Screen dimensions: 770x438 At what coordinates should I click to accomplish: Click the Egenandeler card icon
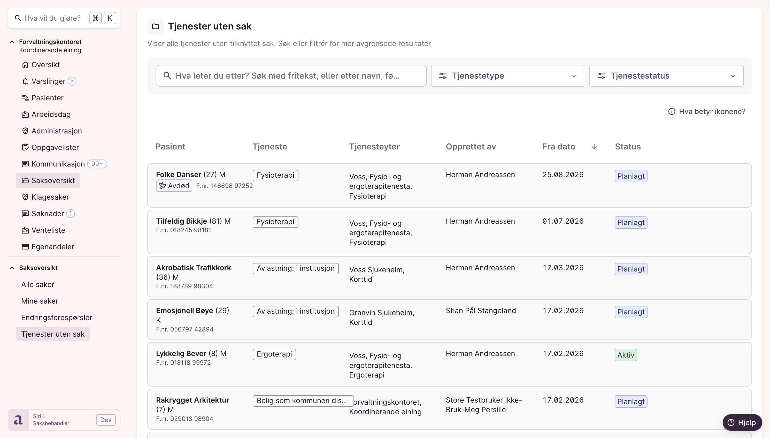coord(25,247)
